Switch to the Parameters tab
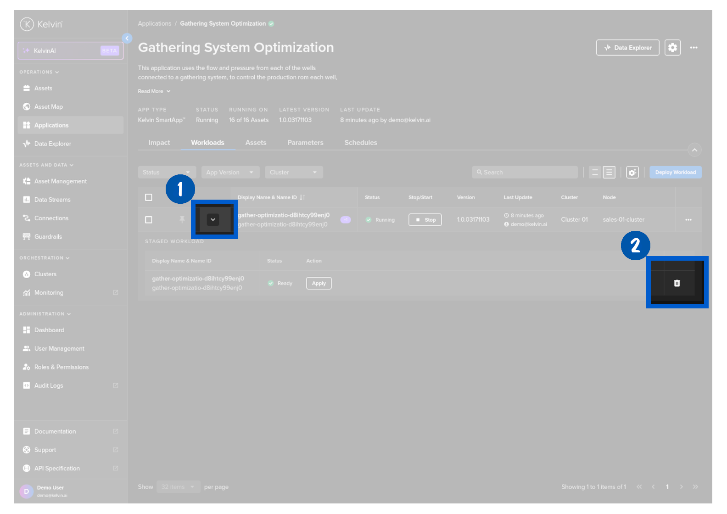 coord(305,143)
